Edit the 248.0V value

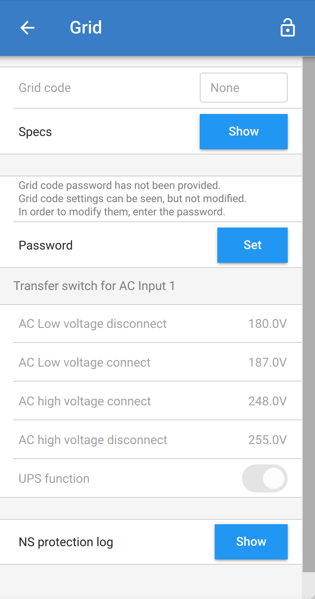pyautogui.click(x=267, y=401)
